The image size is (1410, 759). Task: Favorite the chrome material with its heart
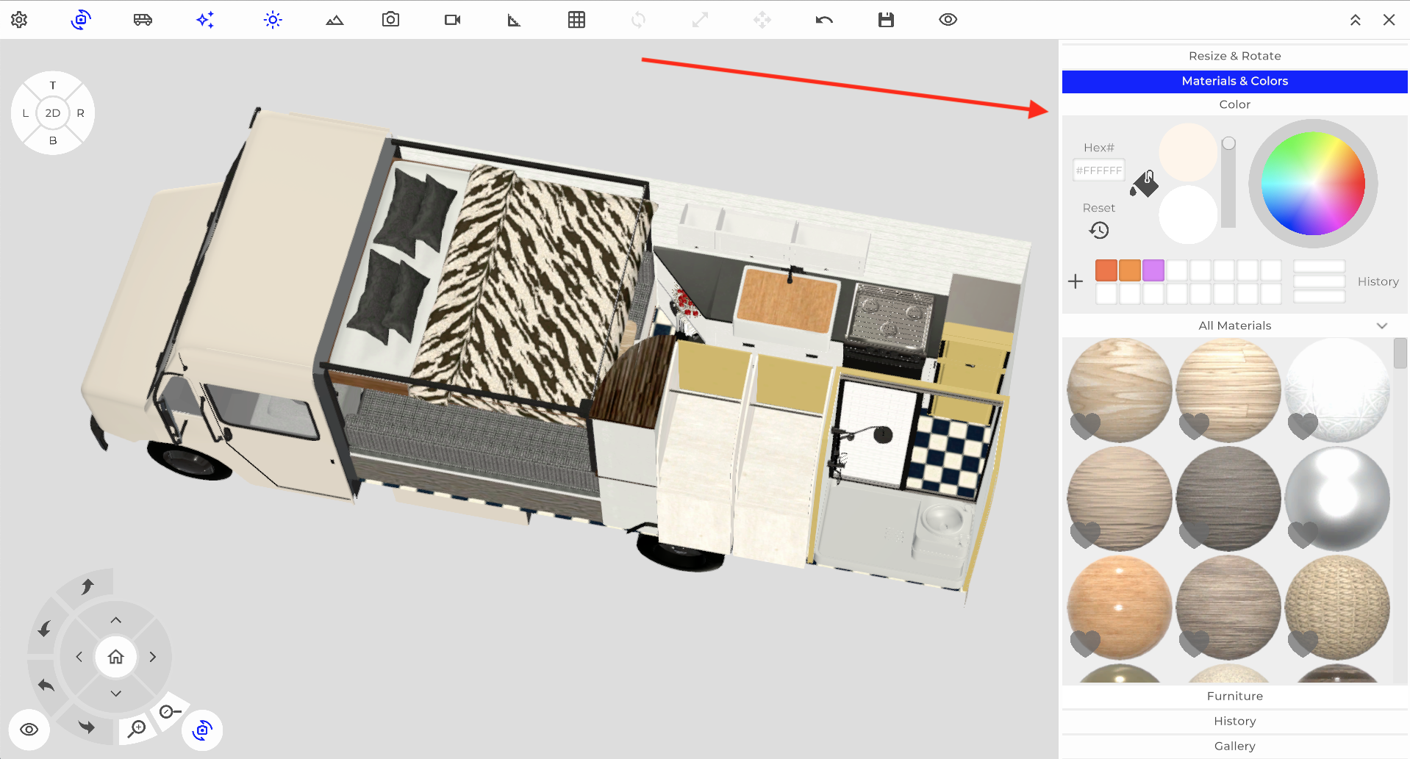pyautogui.click(x=1303, y=535)
